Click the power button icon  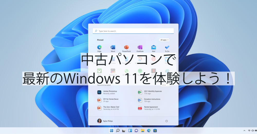coord(167,121)
